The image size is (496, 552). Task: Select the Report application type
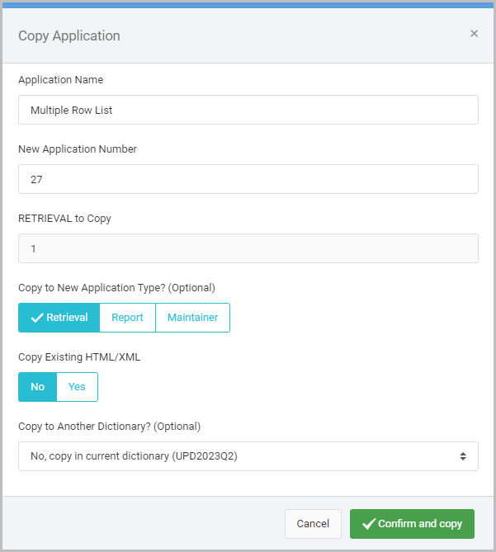[127, 318]
